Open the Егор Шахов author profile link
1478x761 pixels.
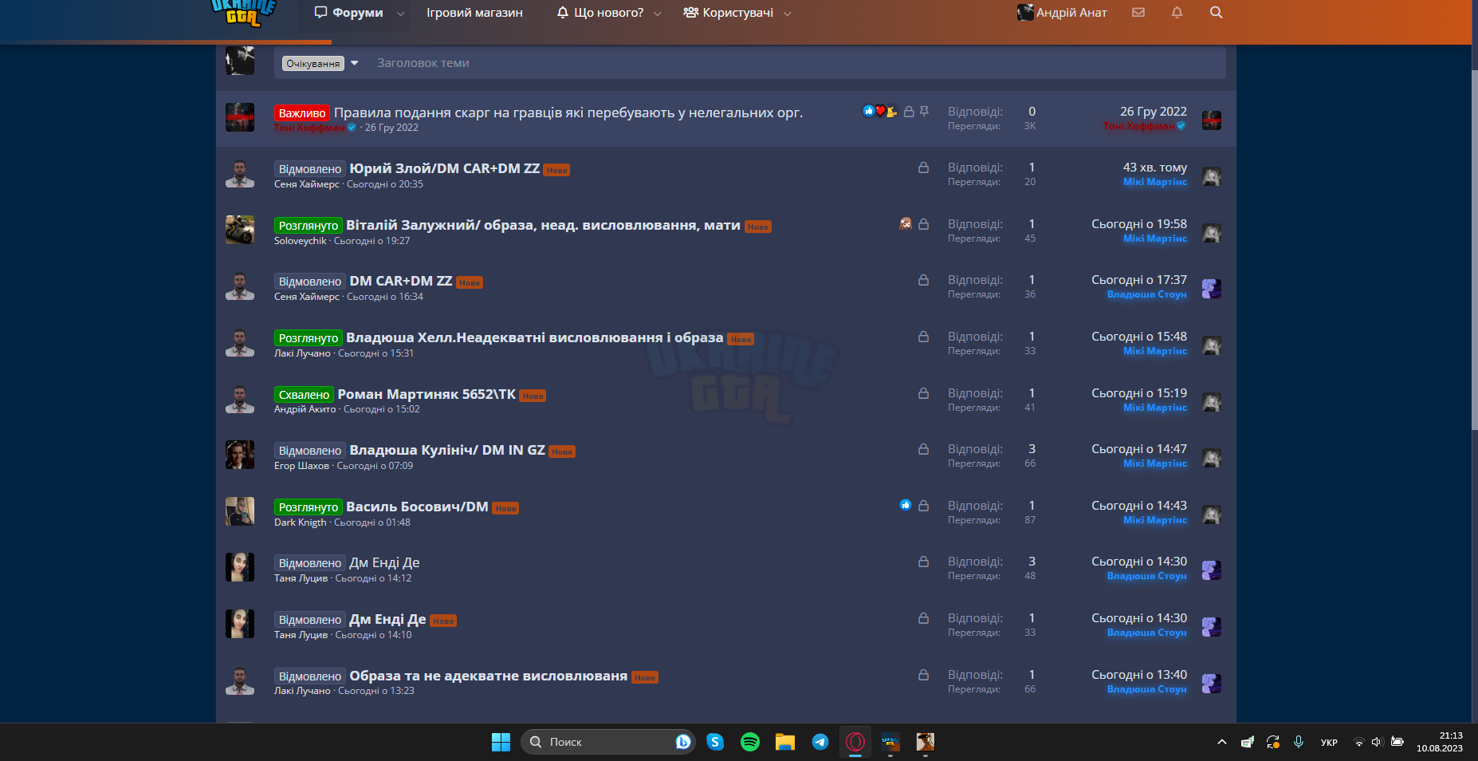(301, 466)
